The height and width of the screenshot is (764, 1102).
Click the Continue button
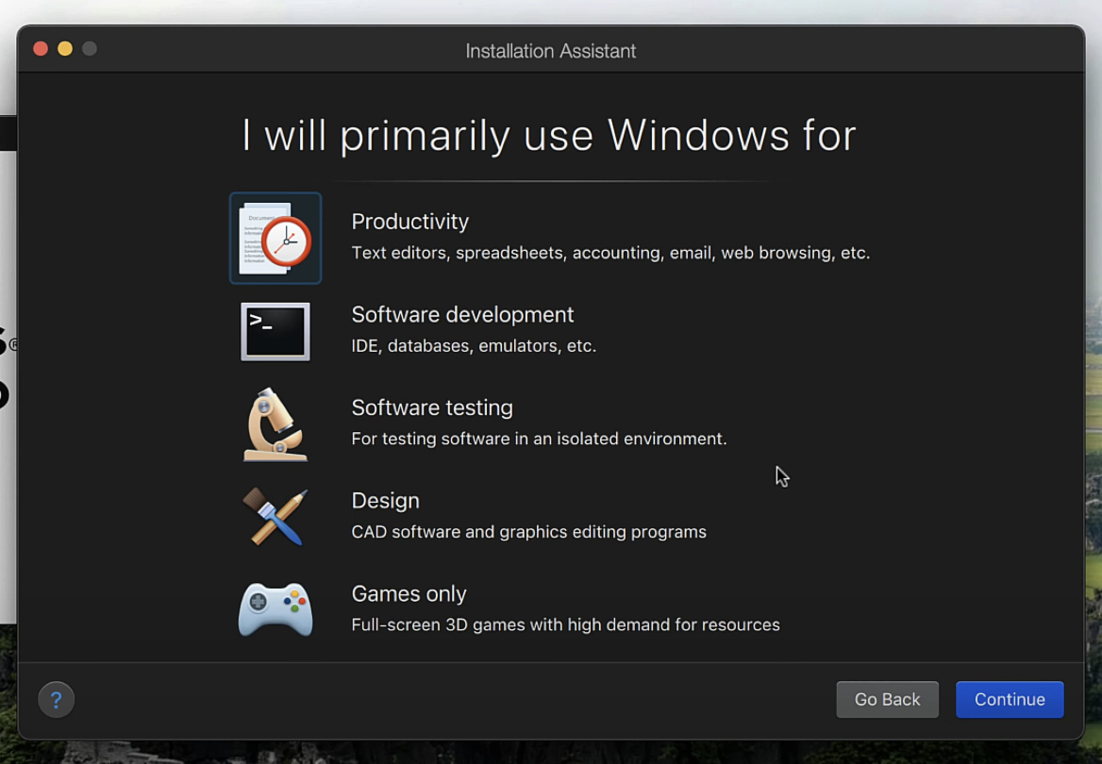1010,699
